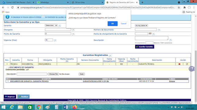Open GARANTIATECNICA.PDF file link

click(96, 81)
